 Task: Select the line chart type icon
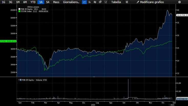85,2
